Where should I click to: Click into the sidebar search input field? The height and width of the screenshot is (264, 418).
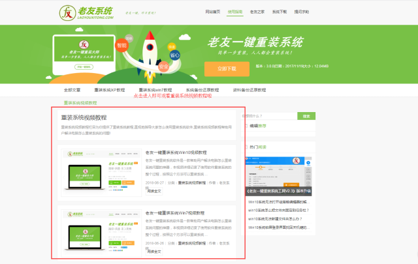point(269,116)
